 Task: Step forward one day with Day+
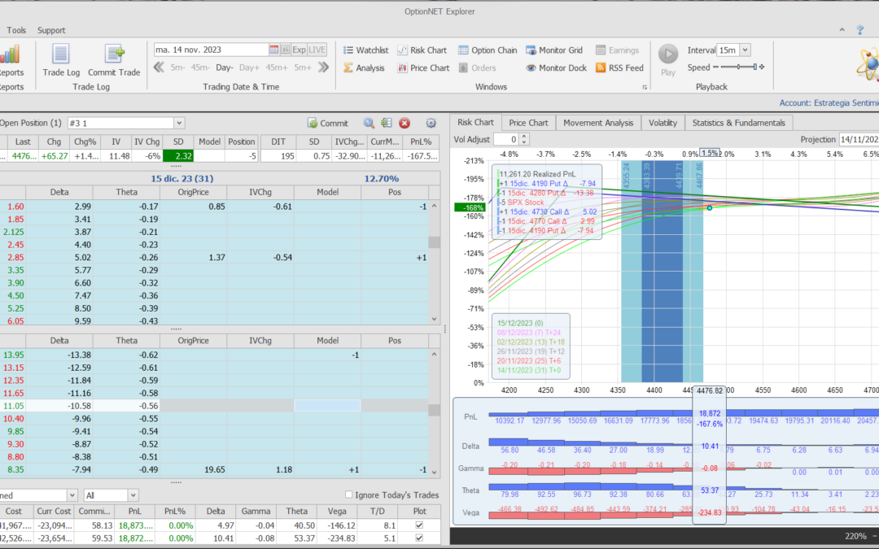pos(249,68)
